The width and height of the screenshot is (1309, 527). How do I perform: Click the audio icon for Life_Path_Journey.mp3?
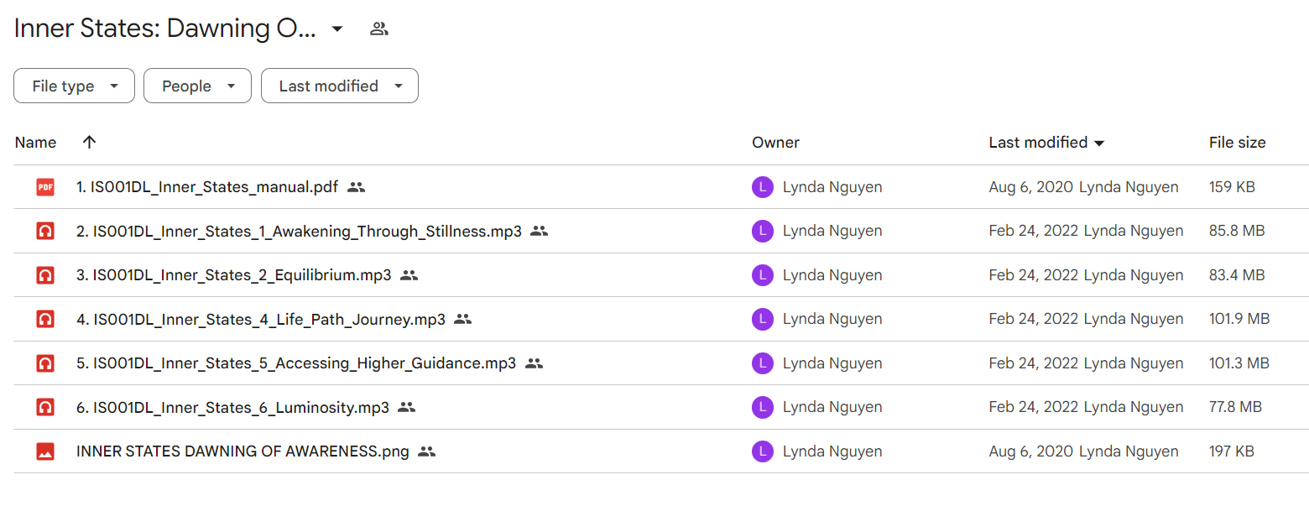tap(45, 319)
